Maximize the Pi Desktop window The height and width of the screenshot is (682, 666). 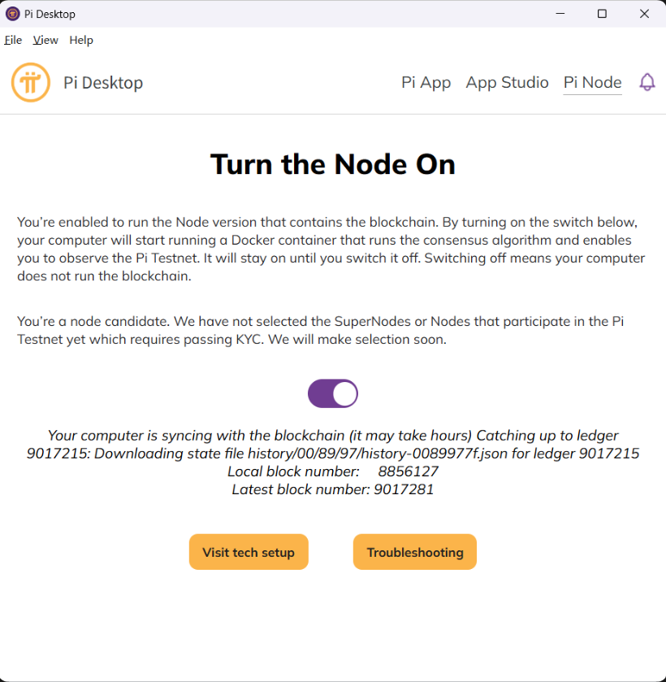pos(602,14)
